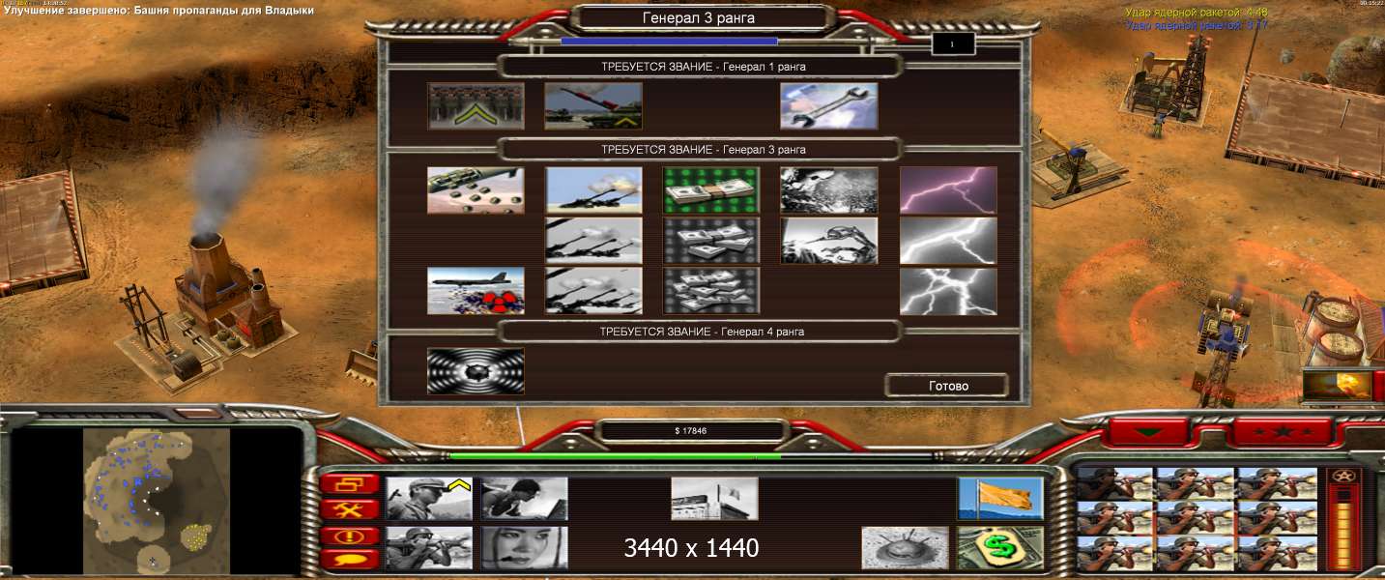Viewport: 1385px width, 580px height.
Task: Click the Готово button
Action: click(947, 386)
